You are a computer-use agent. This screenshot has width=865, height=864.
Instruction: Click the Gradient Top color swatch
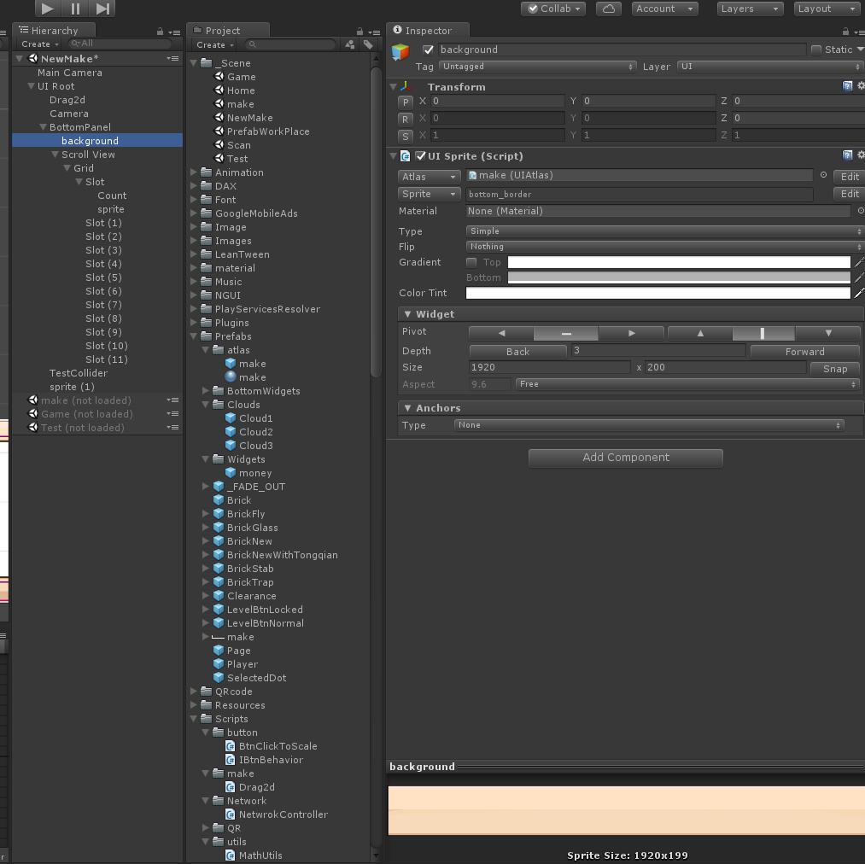(x=679, y=262)
